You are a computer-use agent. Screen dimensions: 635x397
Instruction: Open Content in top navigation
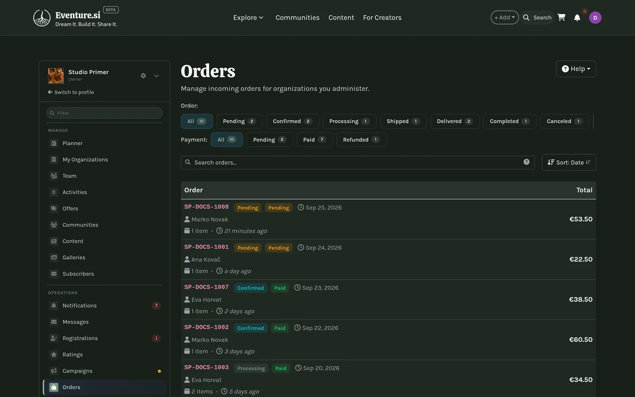coord(341,18)
